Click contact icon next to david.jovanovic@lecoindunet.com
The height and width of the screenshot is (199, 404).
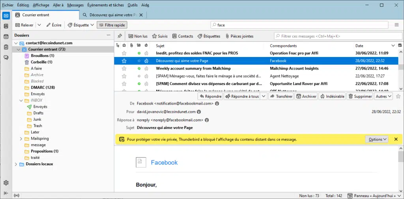(x=199, y=112)
